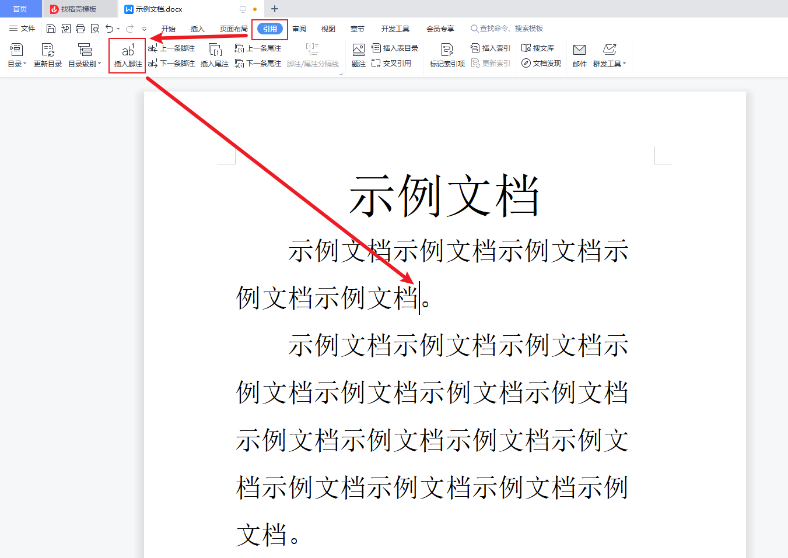The image size is (788, 558).
Task: Select the 插入脚注 (Insert Footnote) tool
Action: pos(127,55)
